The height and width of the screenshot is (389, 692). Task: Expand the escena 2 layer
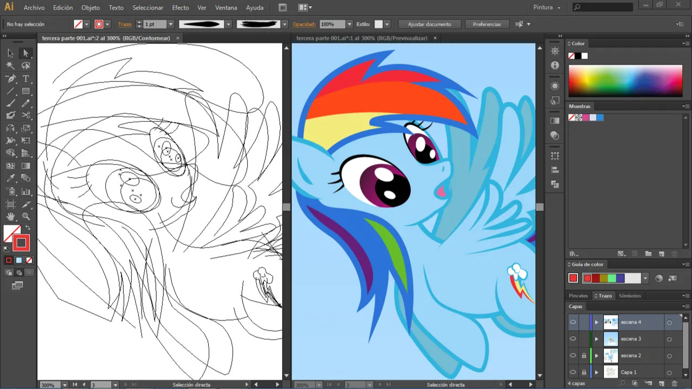pos(597,356)
